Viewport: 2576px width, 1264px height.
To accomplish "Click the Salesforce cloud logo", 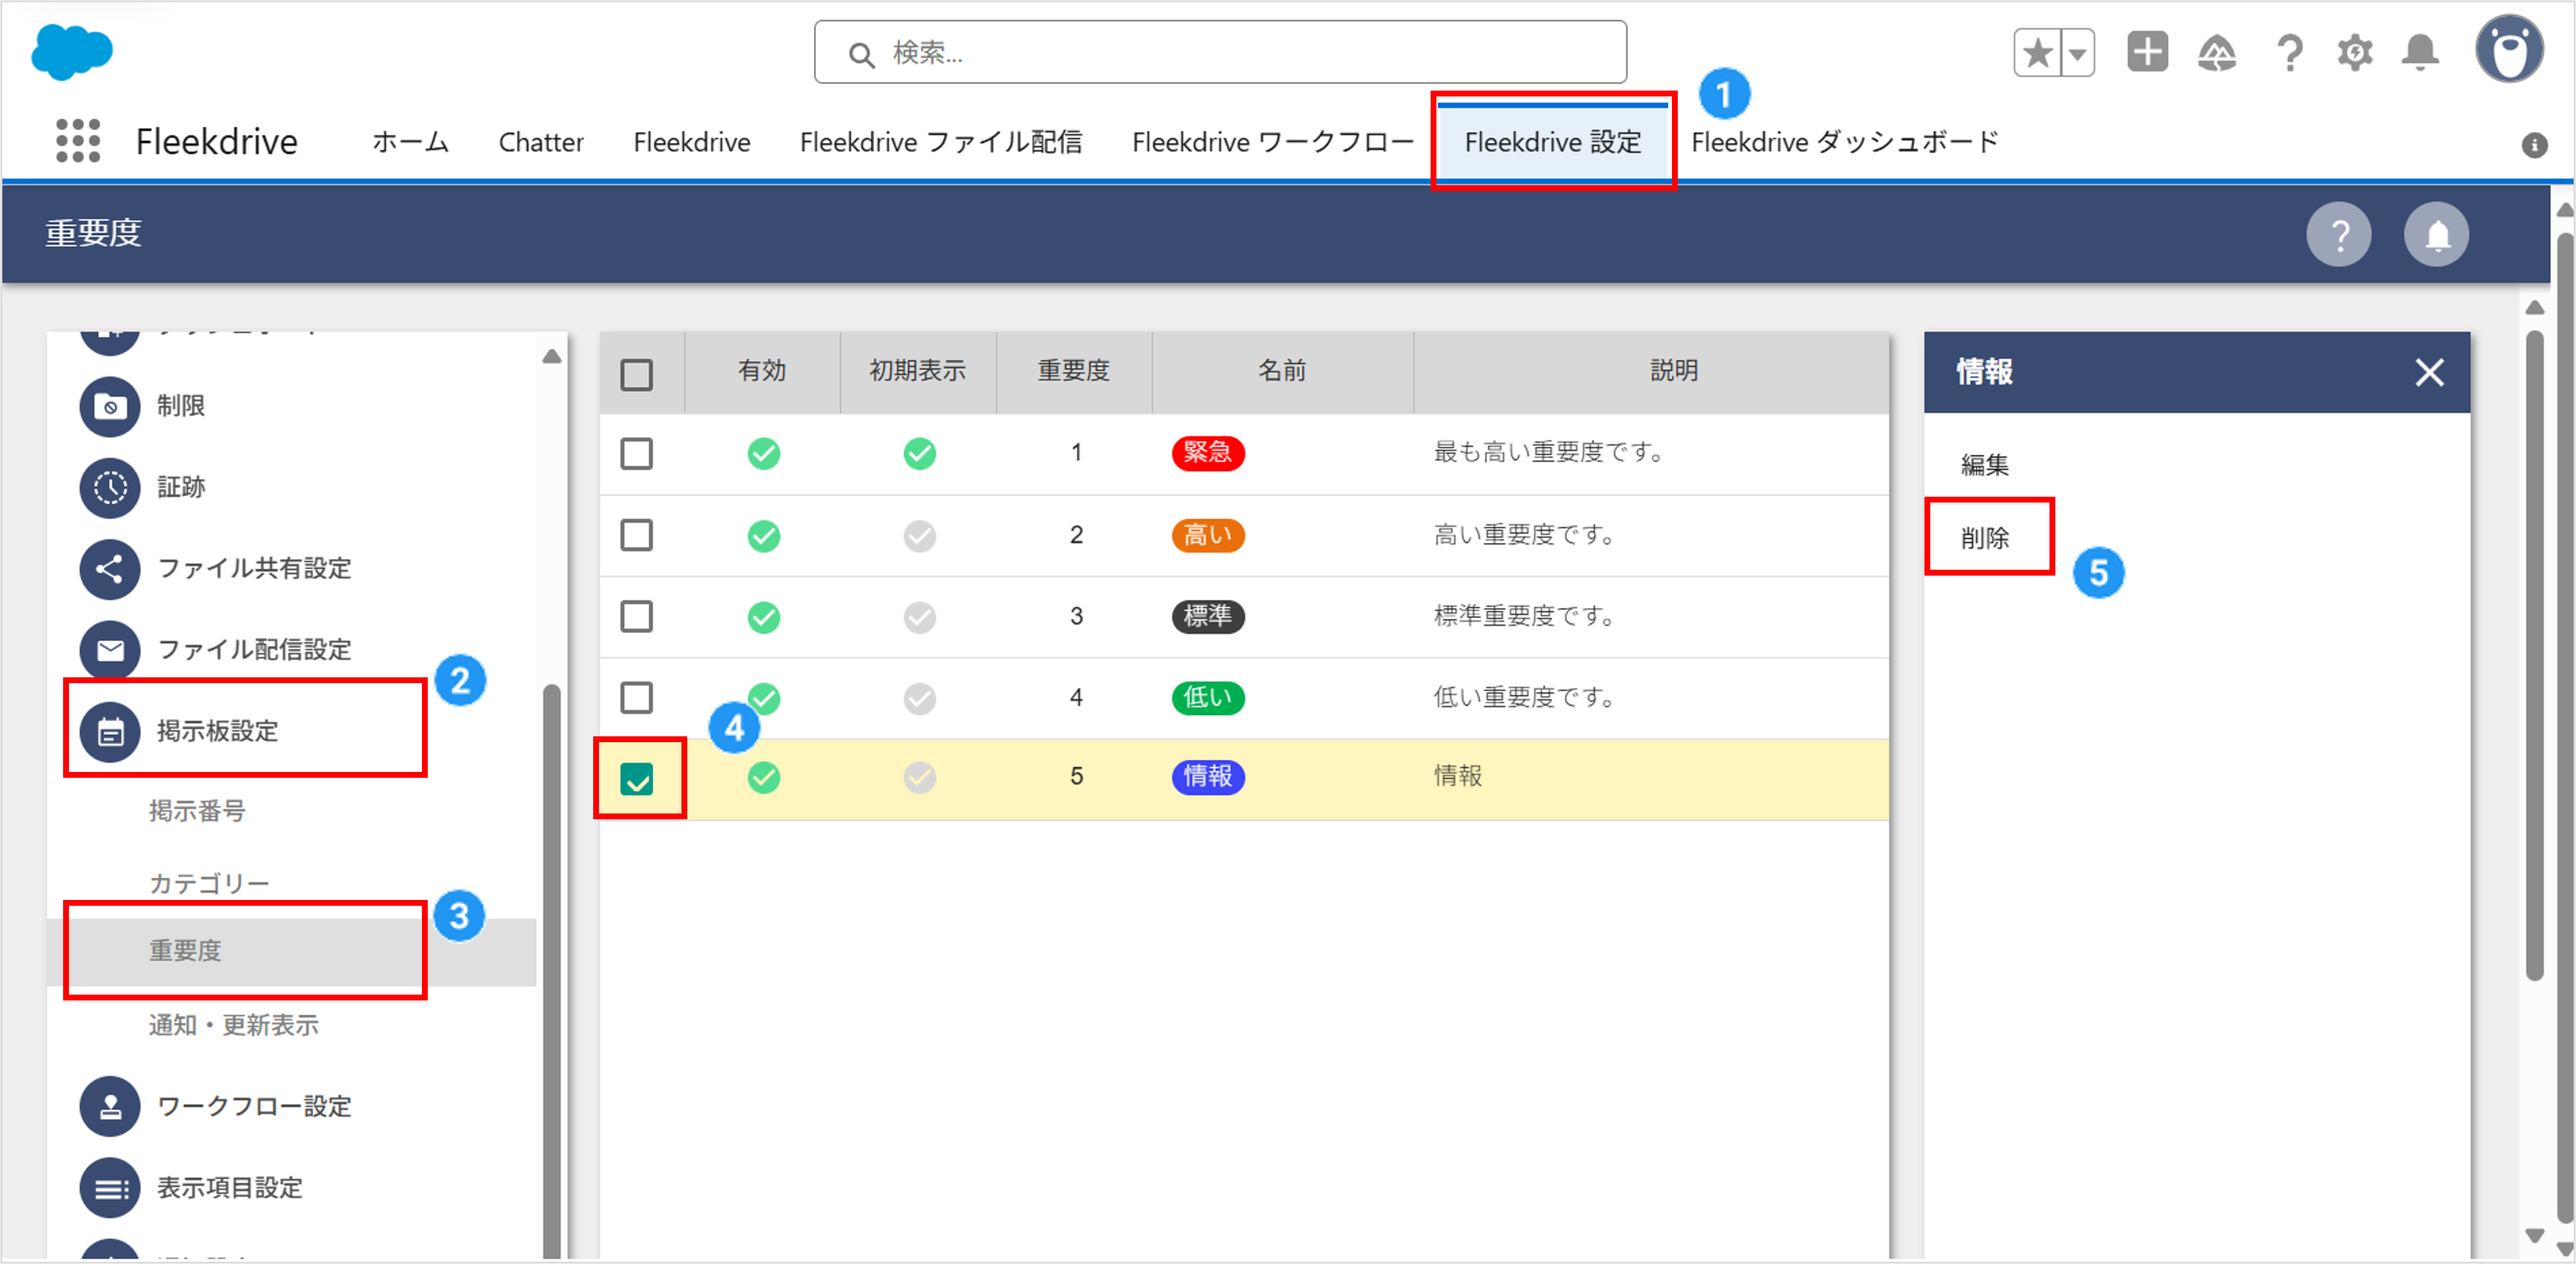I will click(x=72, y=52).
